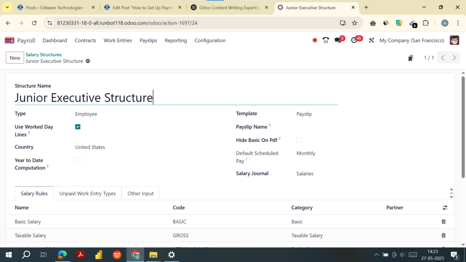Click the New button
This screenshot has height=262, width=466.
15,58
